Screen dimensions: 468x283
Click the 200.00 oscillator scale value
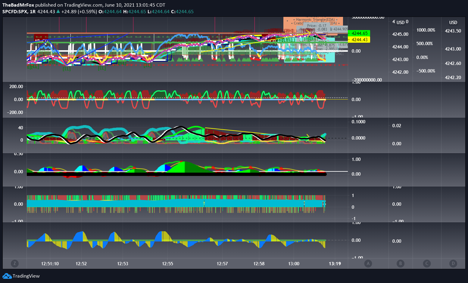click(x=16, y=87)
